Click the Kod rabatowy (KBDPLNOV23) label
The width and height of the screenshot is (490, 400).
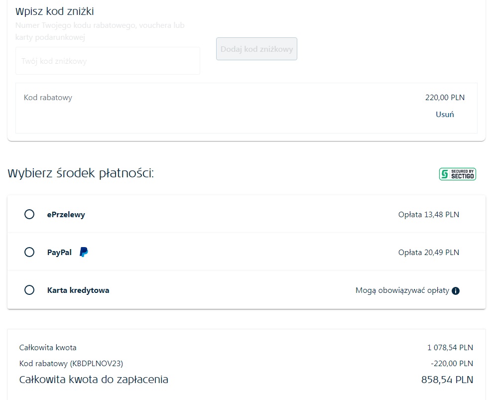pos(71,364)
